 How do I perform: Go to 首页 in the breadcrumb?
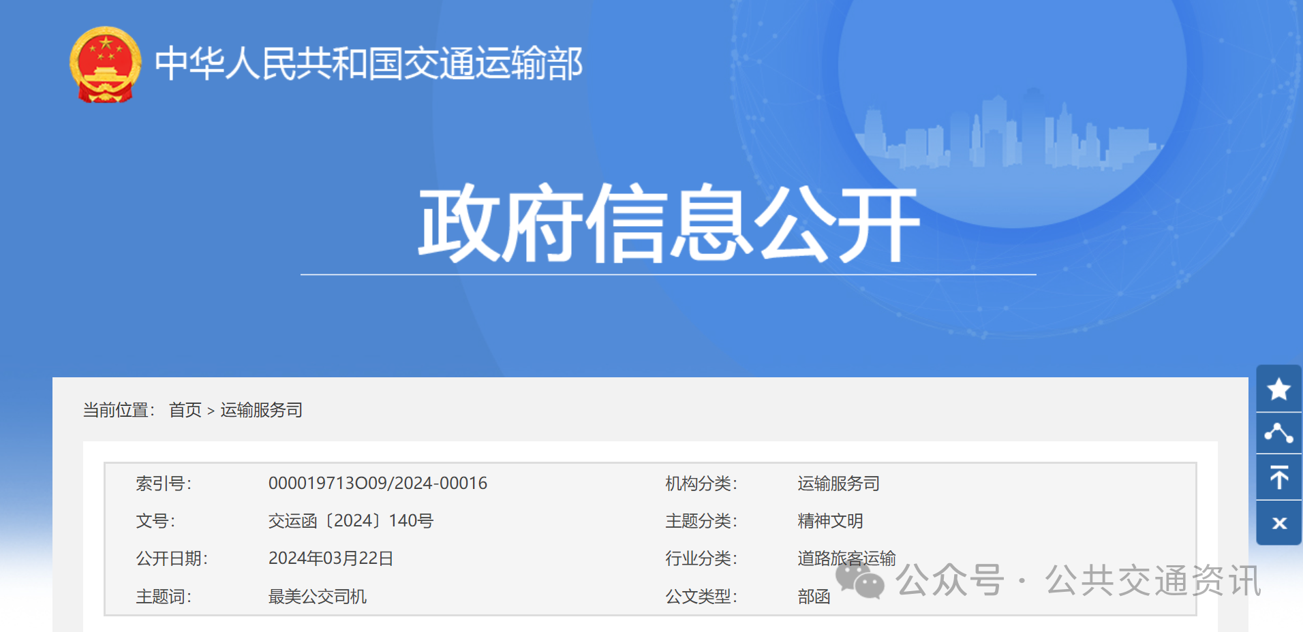(185, 410)
